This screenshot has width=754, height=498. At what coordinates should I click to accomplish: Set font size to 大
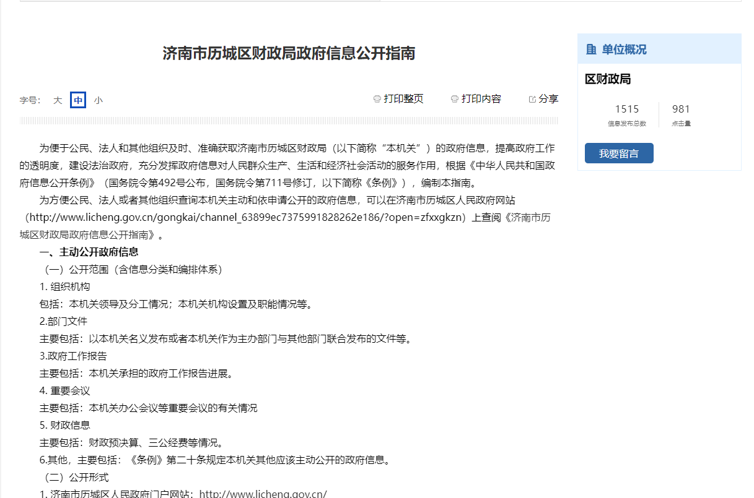tap(58, 100)
